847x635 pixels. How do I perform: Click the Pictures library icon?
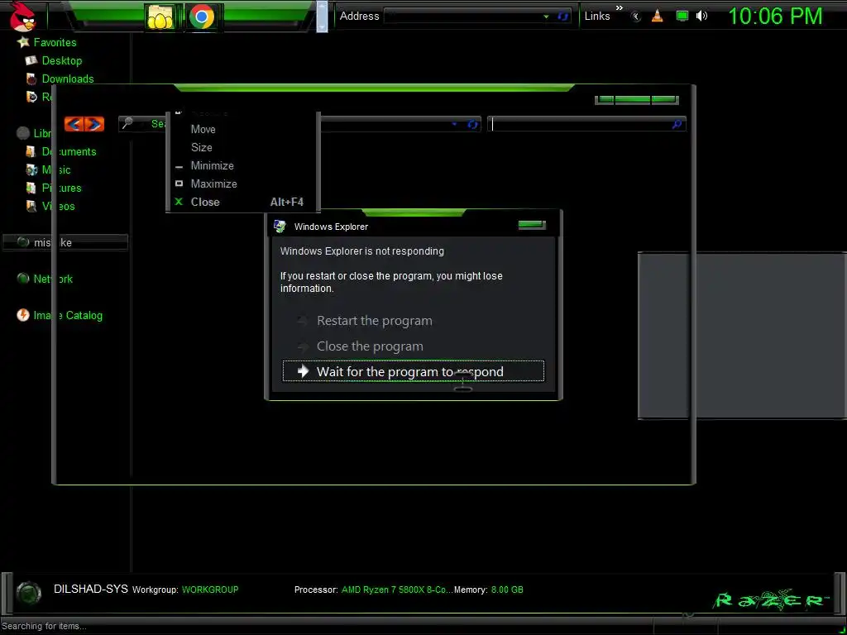[31, 188]
